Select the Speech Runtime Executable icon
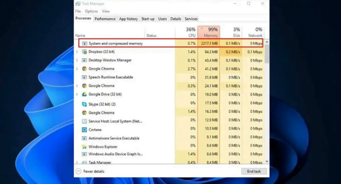Viewport: 341px width, 184px height. pyautogui.click(x=84, y=77)
